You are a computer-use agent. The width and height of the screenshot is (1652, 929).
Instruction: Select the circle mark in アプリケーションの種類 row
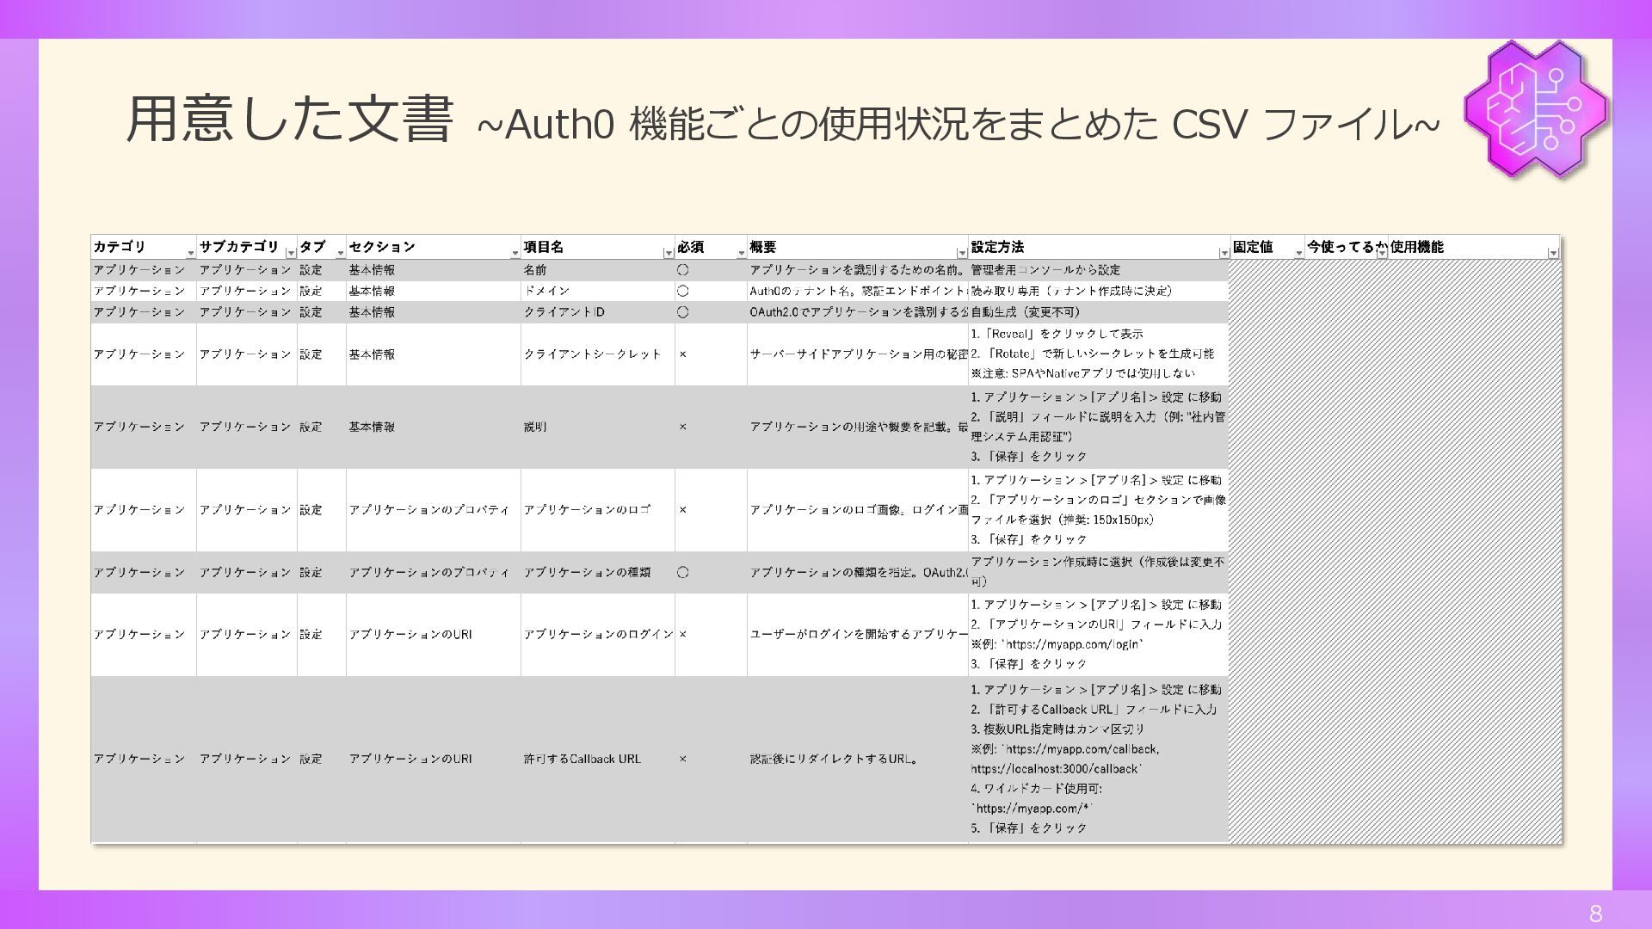tap(682, 573)
